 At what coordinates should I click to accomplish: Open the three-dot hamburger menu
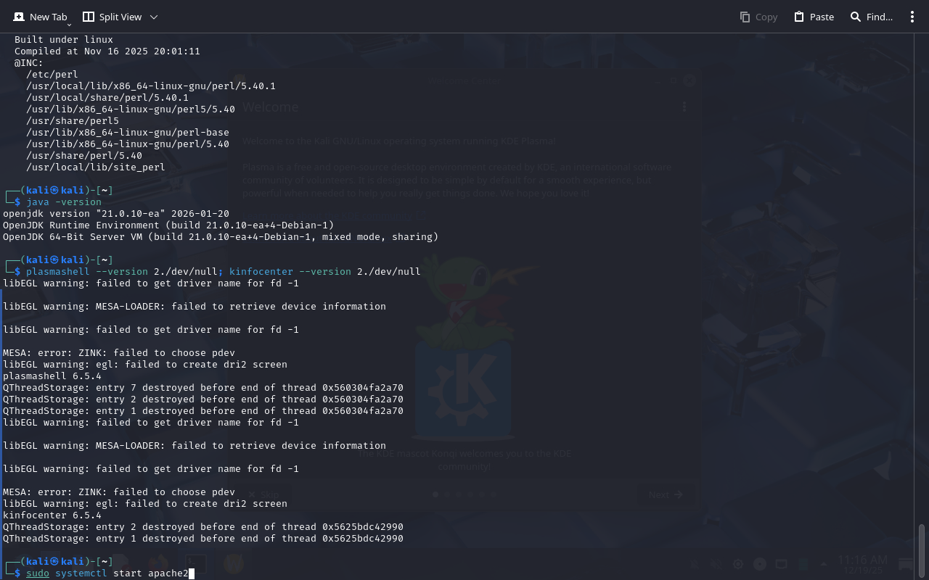click(912, 17)
